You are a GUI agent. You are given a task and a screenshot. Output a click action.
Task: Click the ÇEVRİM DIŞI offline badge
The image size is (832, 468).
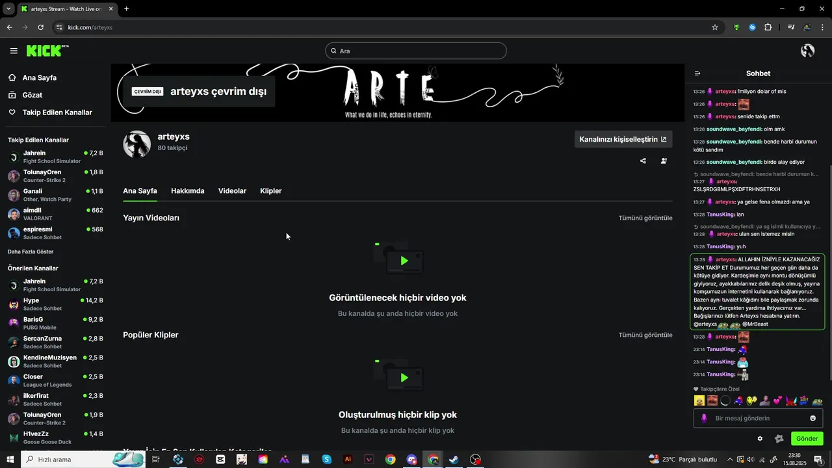tap(147, 92)
